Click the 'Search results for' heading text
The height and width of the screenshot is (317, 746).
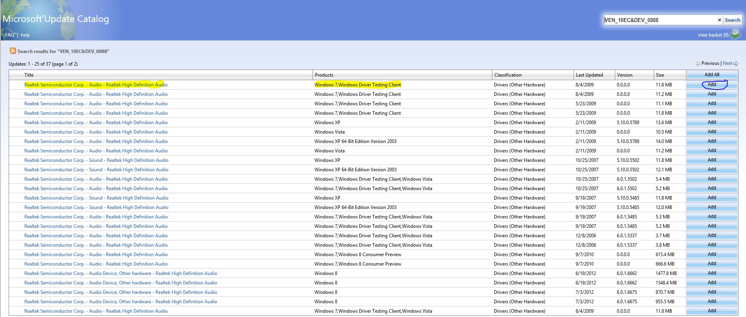(63, 51)
